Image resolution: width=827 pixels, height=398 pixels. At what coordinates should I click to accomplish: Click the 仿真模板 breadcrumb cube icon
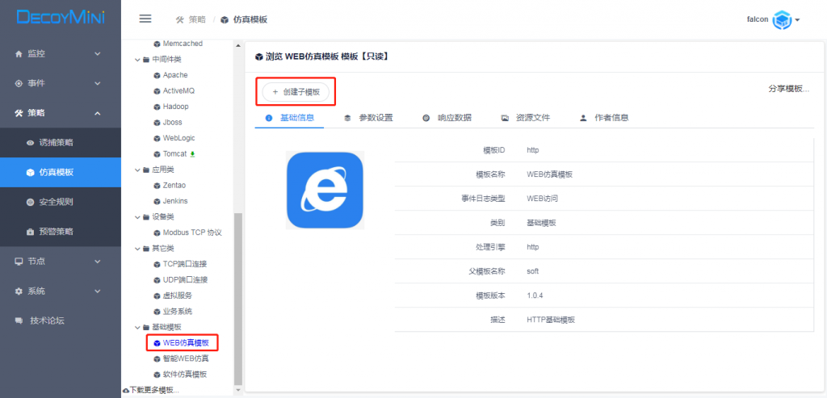pos(225,20)
